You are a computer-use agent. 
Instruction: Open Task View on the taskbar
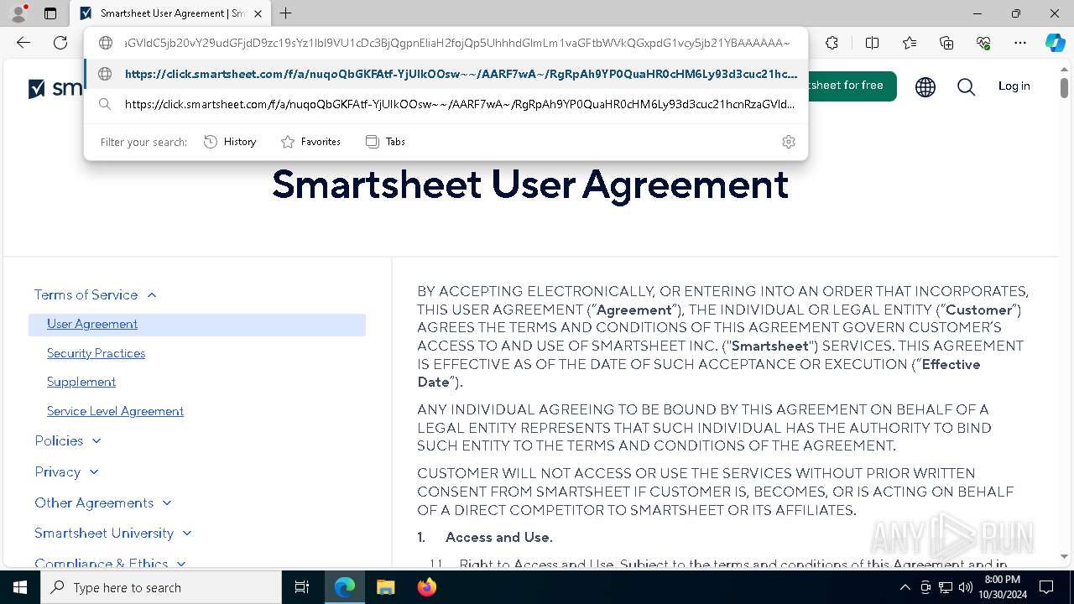tap(302, 587)
